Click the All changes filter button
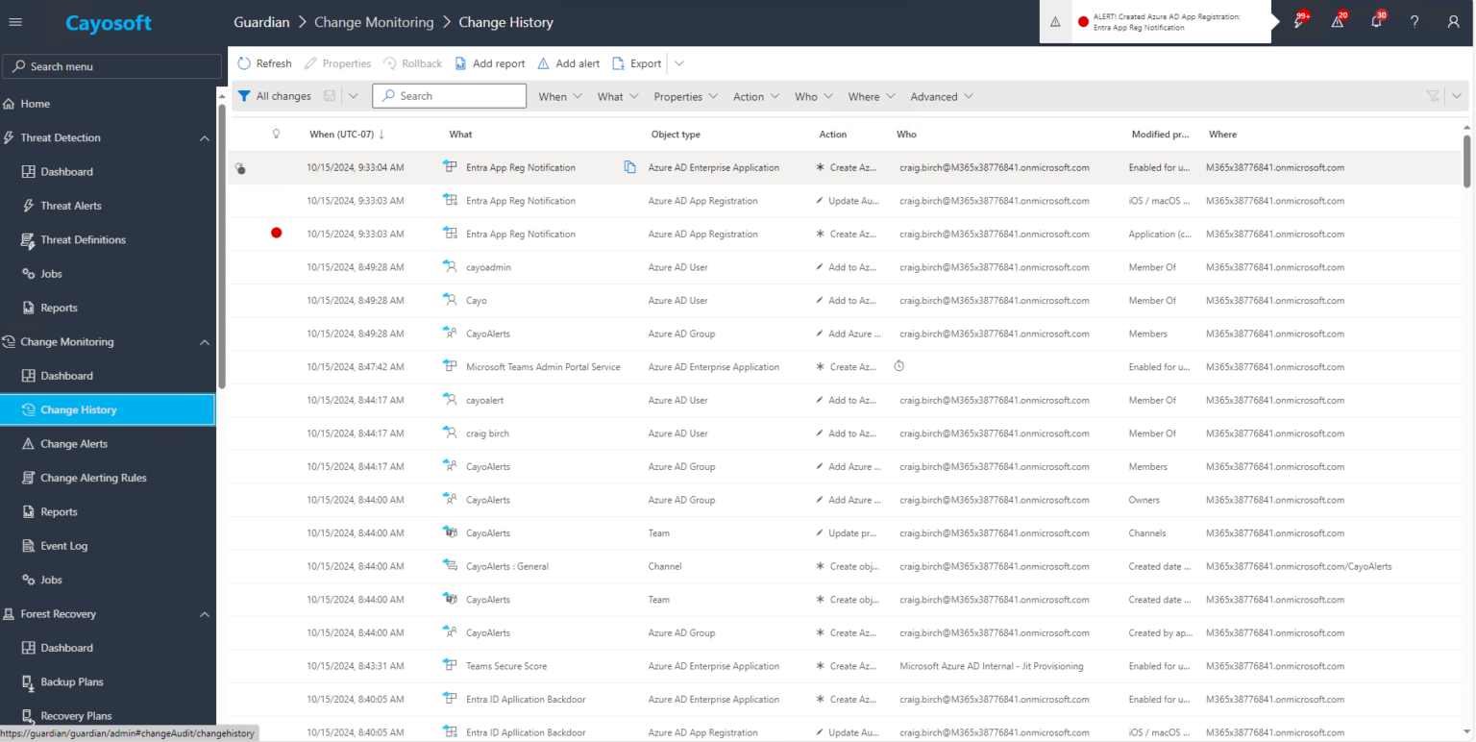1476x742 pixels. pos(276,96)
